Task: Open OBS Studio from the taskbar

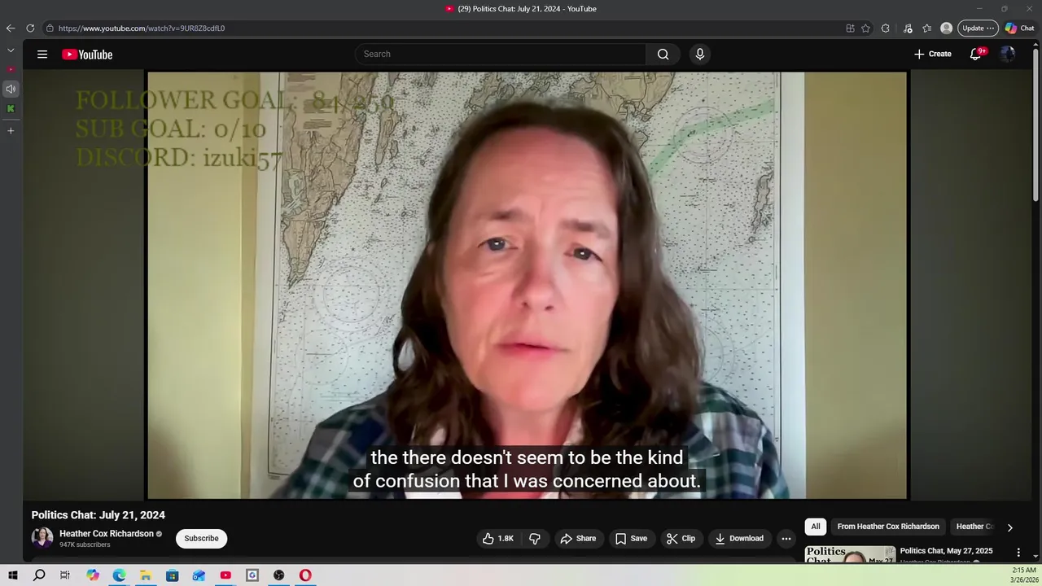Action: (279, 575)
